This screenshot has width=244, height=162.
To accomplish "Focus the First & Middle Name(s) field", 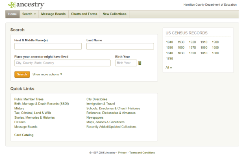I will tap(48, 46).
